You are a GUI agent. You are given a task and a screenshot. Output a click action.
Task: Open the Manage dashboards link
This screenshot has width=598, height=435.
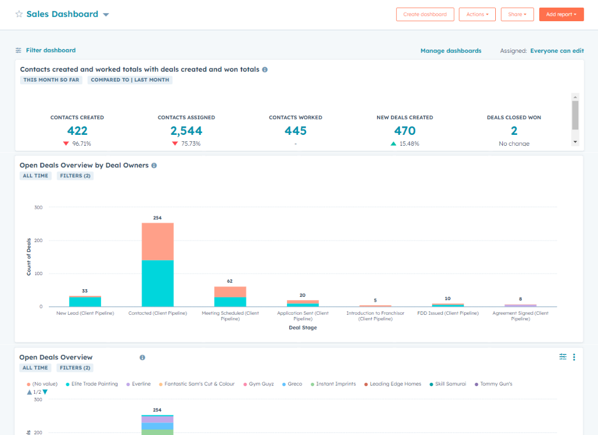point(451,50)
